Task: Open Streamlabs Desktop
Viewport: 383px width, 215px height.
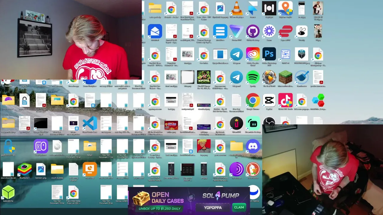Action: (253, 123)
